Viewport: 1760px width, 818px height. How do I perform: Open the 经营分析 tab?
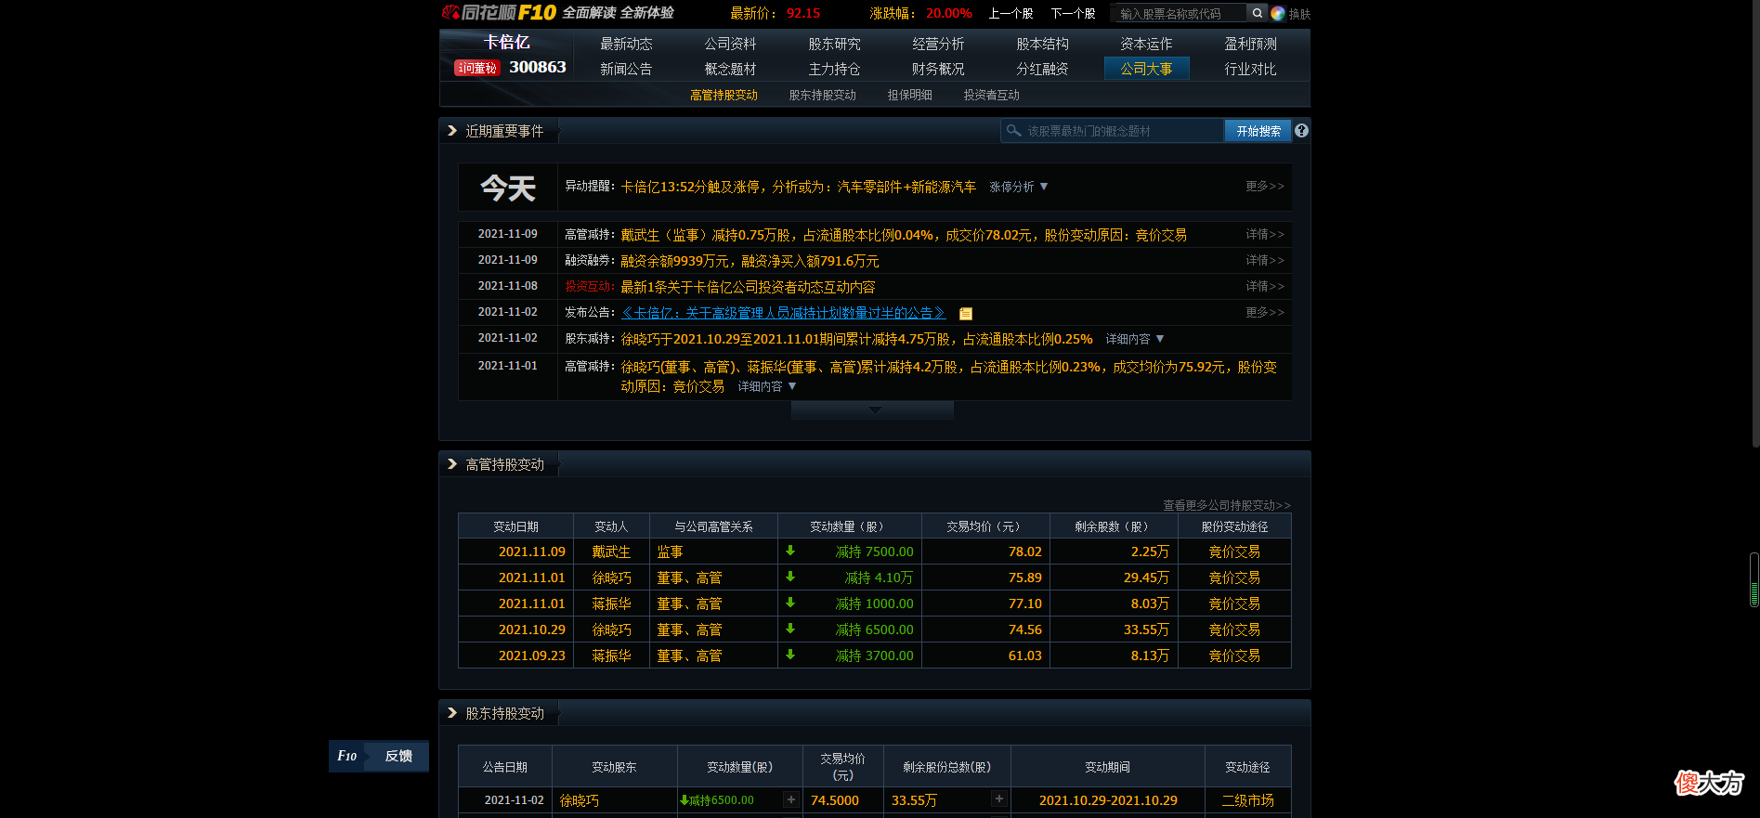point(938,44)
